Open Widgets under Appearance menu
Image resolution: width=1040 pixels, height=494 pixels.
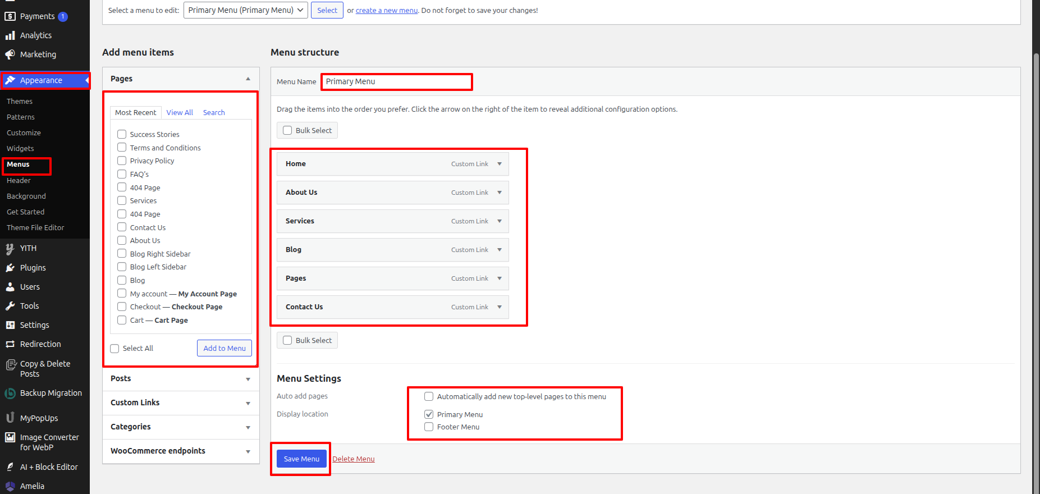tap(20, 149)
